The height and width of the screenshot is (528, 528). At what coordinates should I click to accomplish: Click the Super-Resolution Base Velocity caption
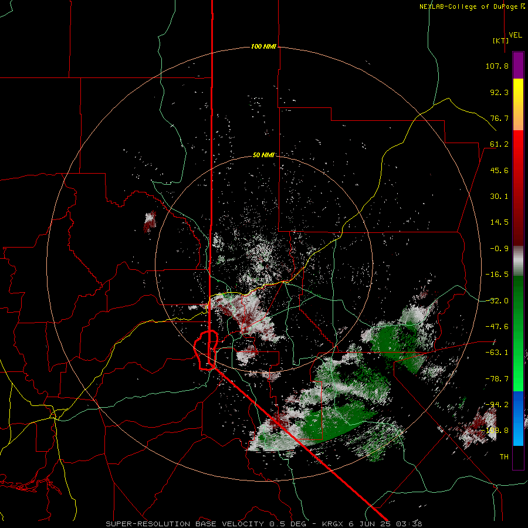(x=263, y=524)
